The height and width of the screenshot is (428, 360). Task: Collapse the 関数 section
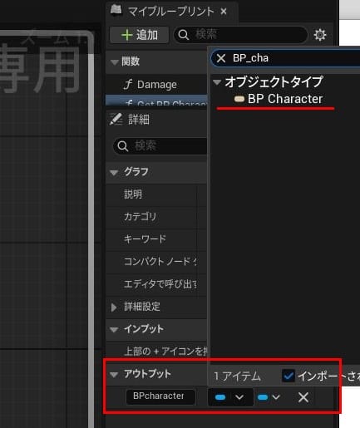pos(114,62)
